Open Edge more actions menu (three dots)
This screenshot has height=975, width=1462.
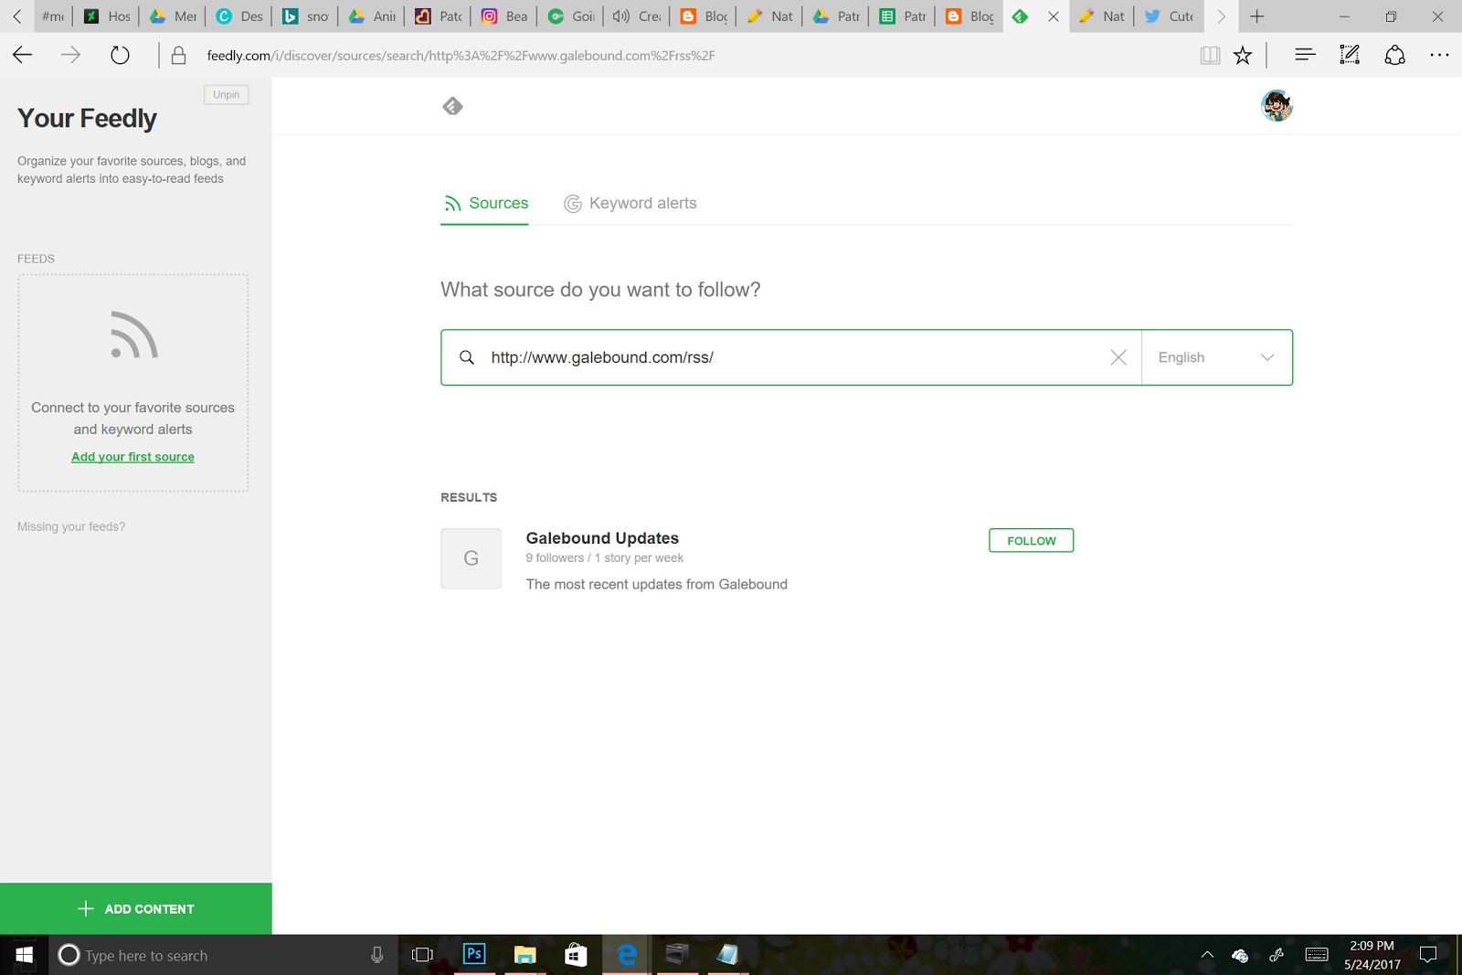tap(1439, 55)
